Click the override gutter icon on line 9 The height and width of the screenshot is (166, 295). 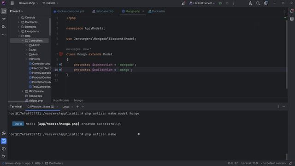pyautogui.click(x=60, y=65)
